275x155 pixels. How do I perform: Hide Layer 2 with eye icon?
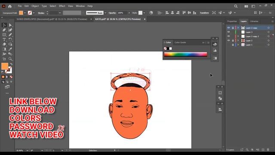229,40
